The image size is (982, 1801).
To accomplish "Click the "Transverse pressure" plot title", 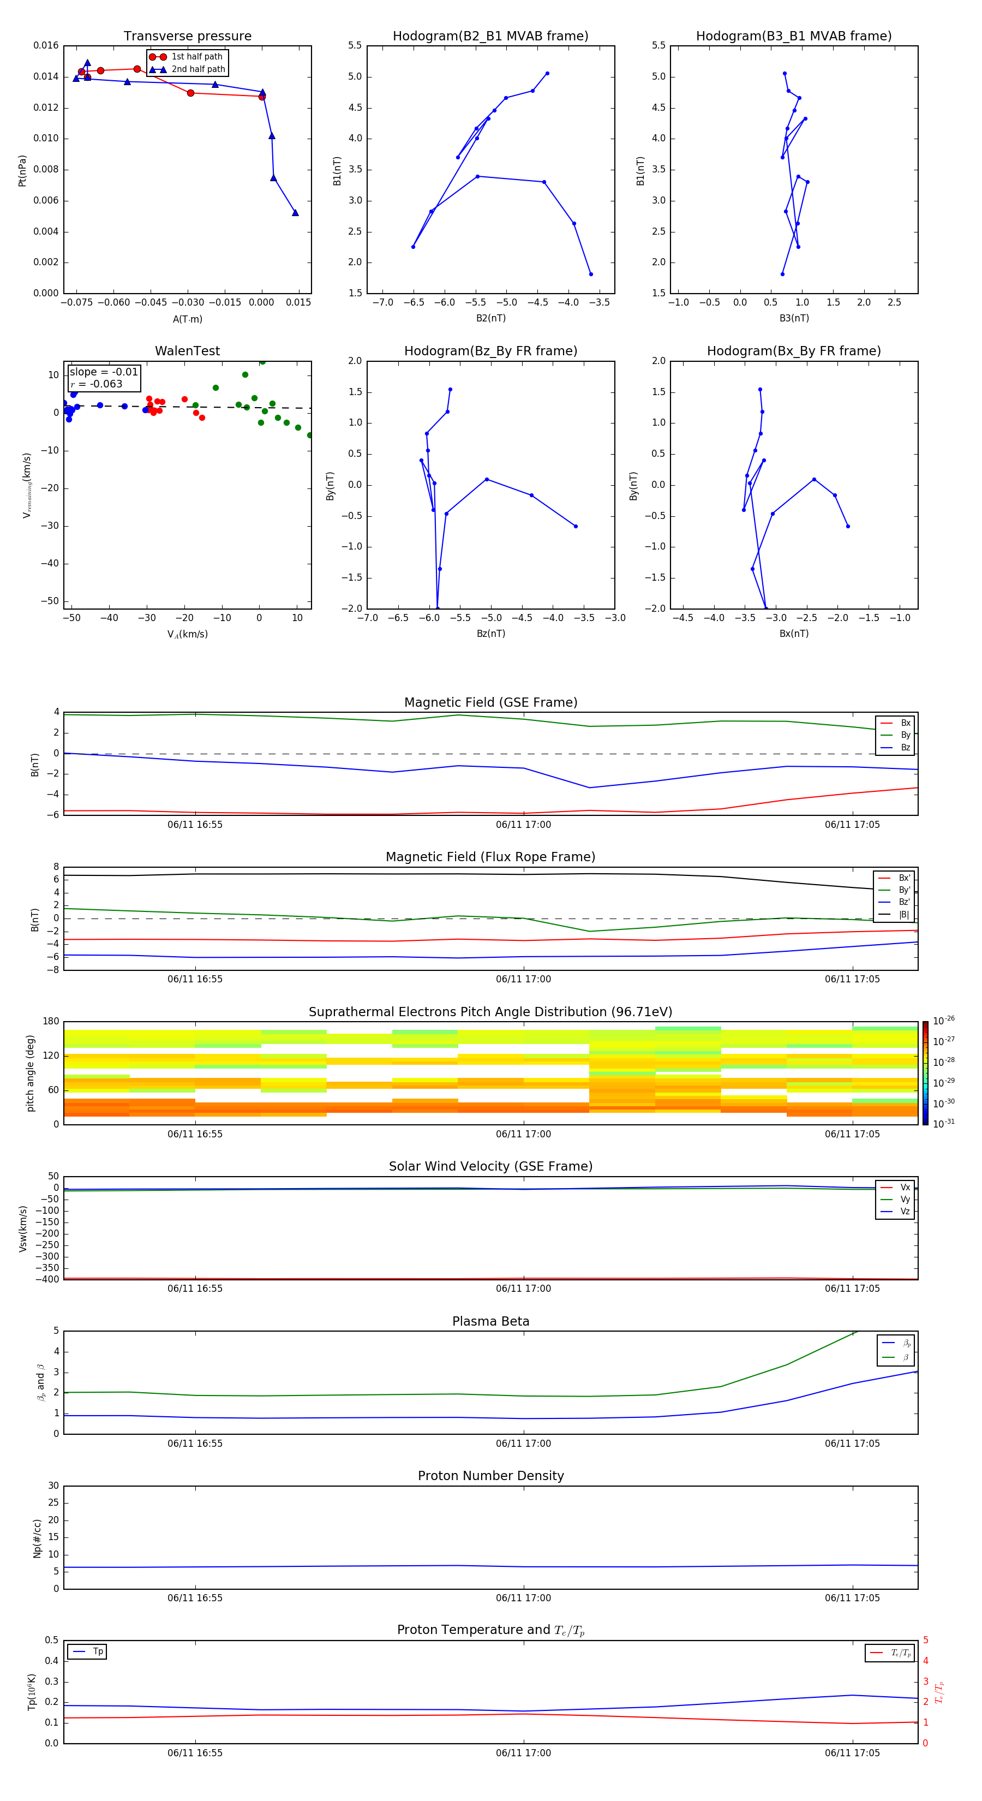I will [187, 37].
